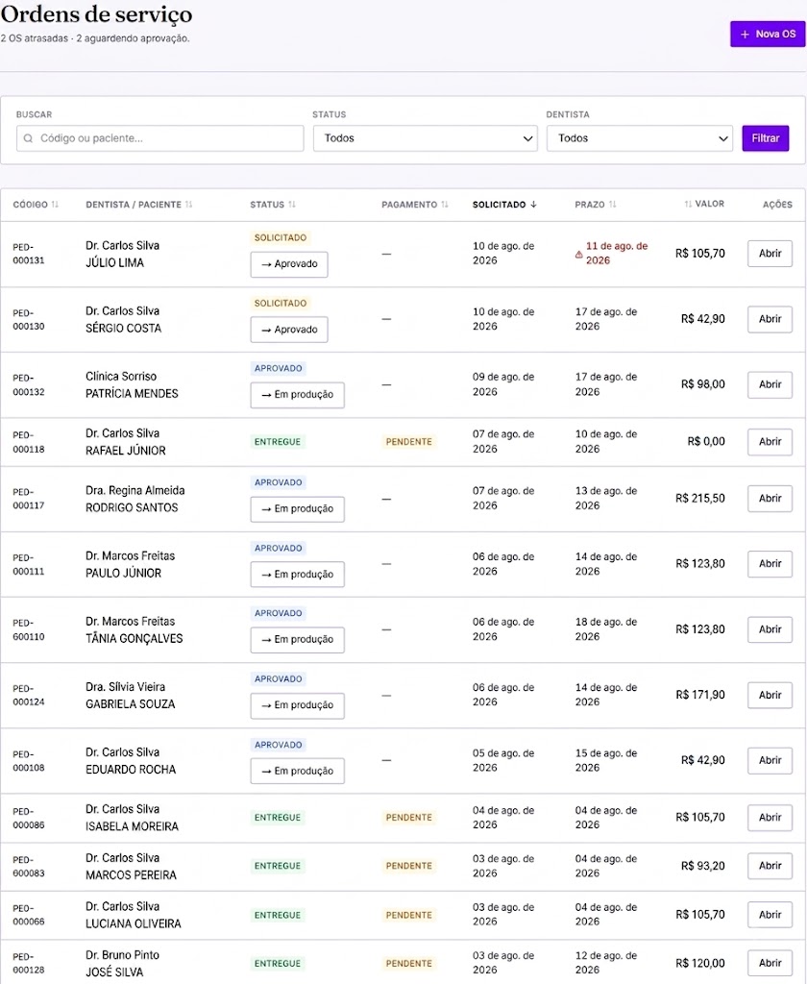Move Gabriela Souza order to Em produção
This screenshot has height=984, width=807.
click(x=298, y=705)
